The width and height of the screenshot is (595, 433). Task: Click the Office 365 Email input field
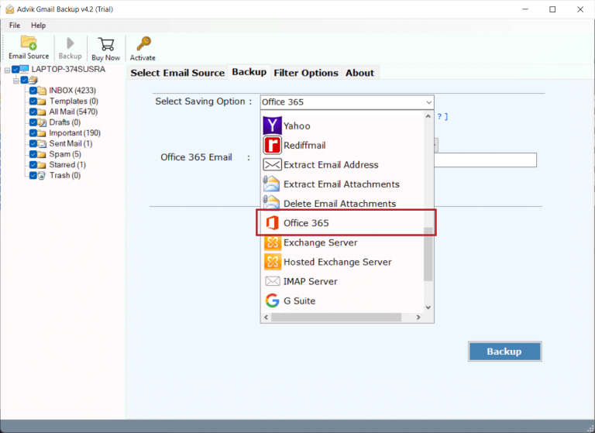pyautogui.click(x=485, y=160)
